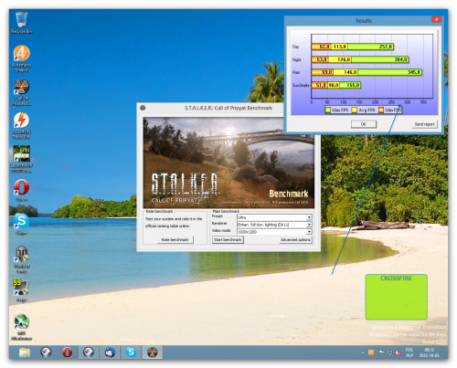Image resolution: width=457 pixels, height=368 pixels.
Task: Click the 155.0 value on the SunShafts bar
Action: coord(353,85)
